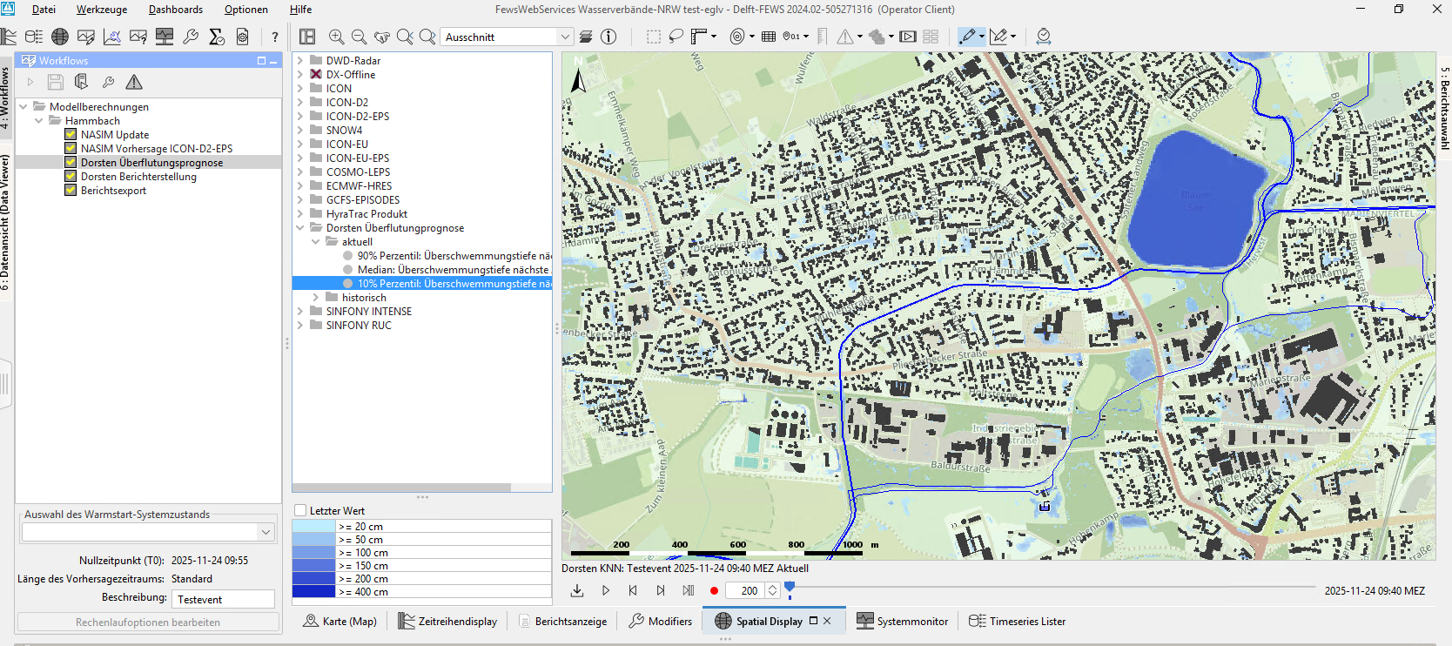
Task: Click the layer tree horizontal scrollbar
Action: [401, 488]
